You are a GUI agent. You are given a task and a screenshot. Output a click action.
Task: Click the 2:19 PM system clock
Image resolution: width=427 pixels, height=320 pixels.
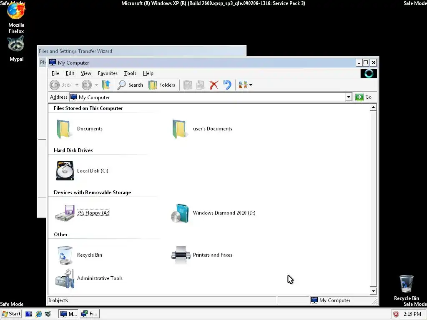pyautogui.click(x=412, y=314)
